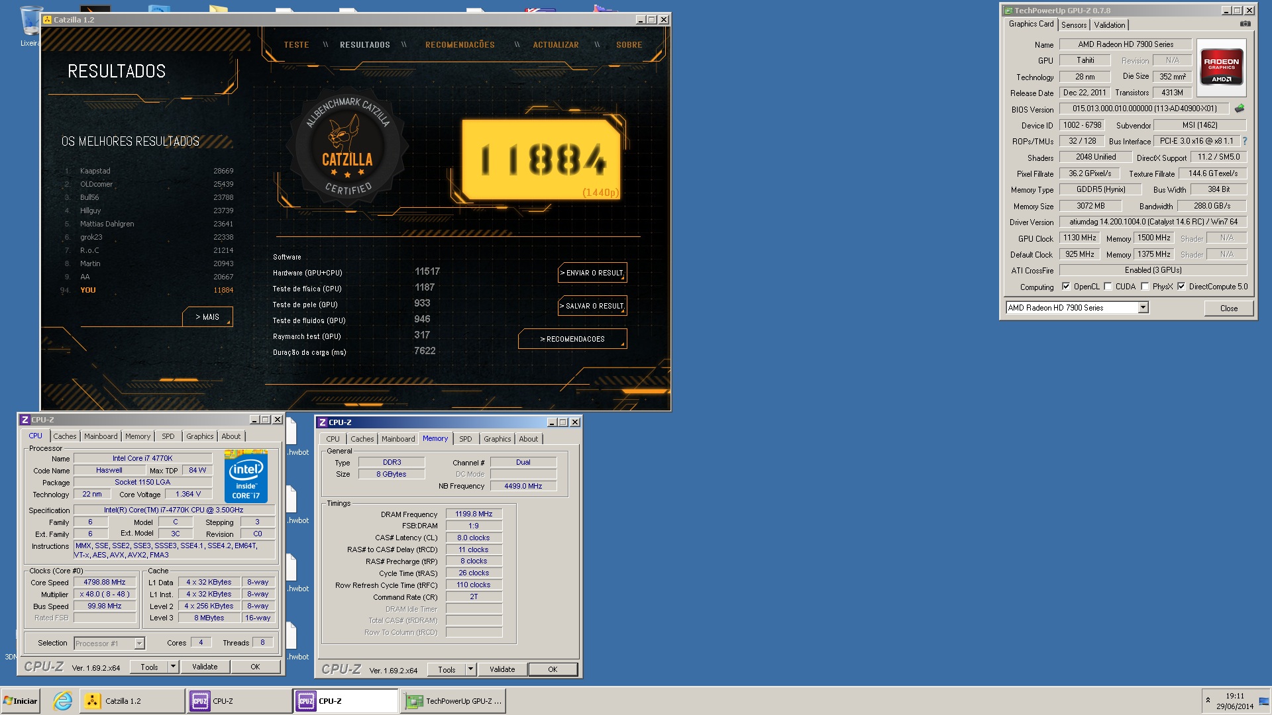Screen dimensions: 1272x715
Task: Open the SOBRE tab in Catzilla
Action: [x=629, y=45]
